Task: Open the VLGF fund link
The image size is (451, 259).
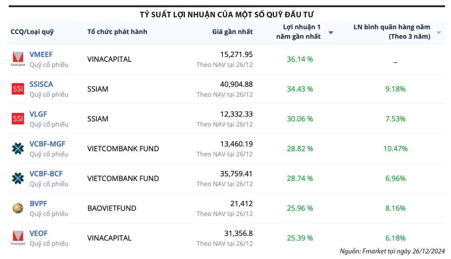Action: [x=38, y=114]
